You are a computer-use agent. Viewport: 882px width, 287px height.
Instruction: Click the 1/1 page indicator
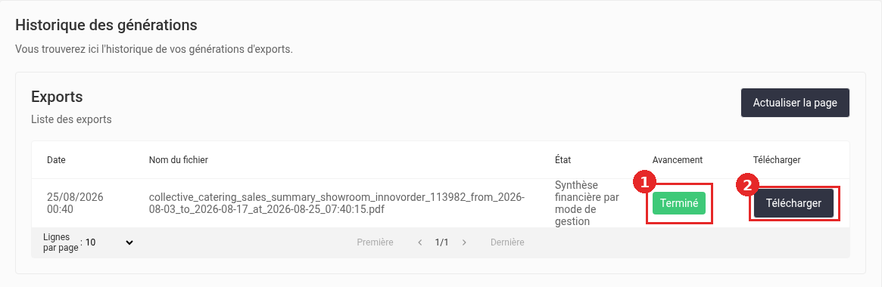(441, 242)
